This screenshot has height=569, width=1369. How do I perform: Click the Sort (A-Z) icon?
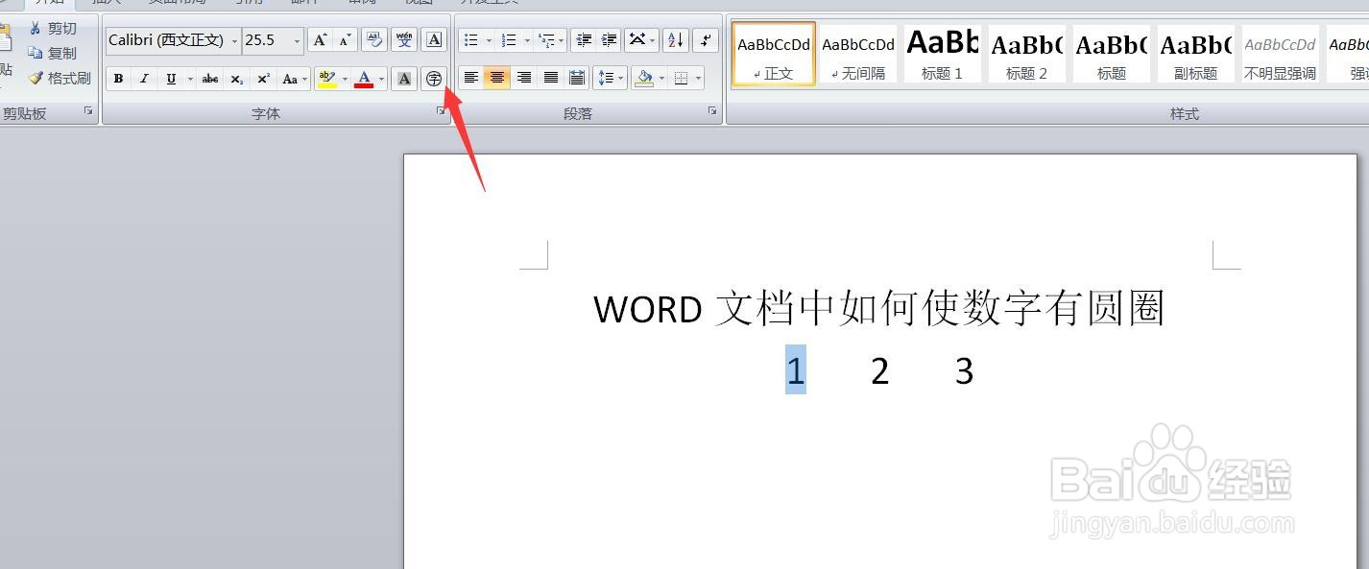click(676, 39)
